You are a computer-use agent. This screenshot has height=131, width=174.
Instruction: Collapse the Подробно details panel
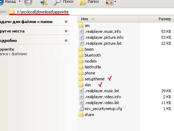66,41
